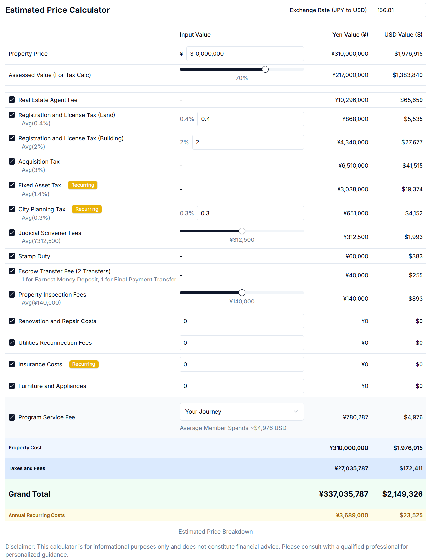
Task: Click the Assessed Value slider handle
Action: (x=265, y=69)
